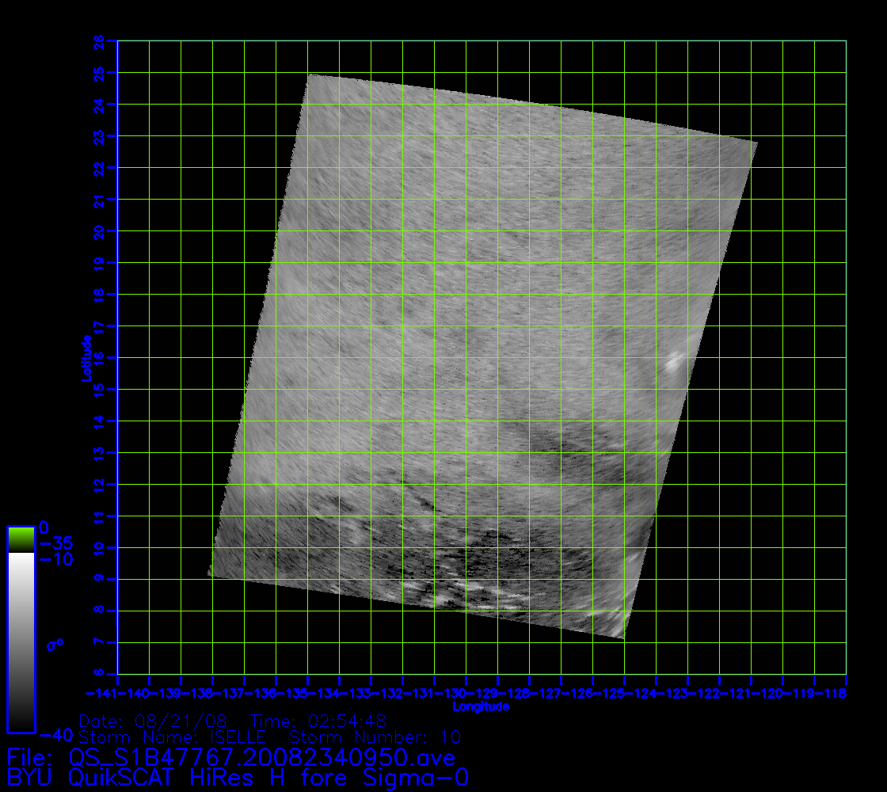The width and height of the screenshot is (887, 792).
Task: Click the Longitude axis label
Action: click(481, 706)
